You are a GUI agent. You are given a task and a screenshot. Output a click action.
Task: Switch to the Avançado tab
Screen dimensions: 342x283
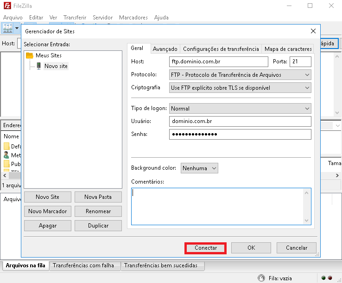point(165,49)
